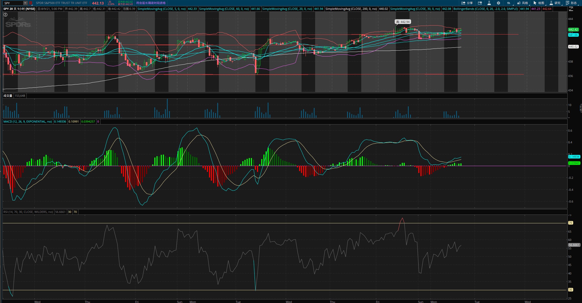
Task: Click the SPY 20 天 1小时 [NYSE] chart label
Action: pos(19,9)
